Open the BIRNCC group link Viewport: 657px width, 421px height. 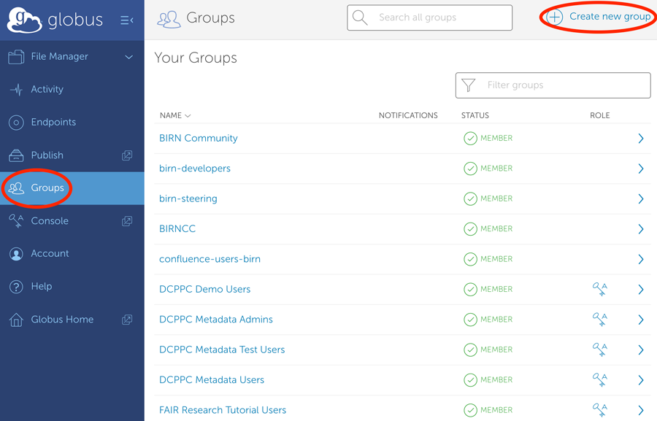[177, 228]
